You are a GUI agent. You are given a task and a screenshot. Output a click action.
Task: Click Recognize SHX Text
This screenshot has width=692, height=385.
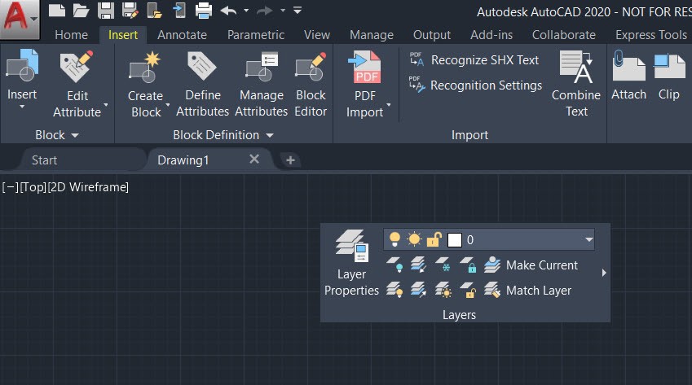point(474,60)
